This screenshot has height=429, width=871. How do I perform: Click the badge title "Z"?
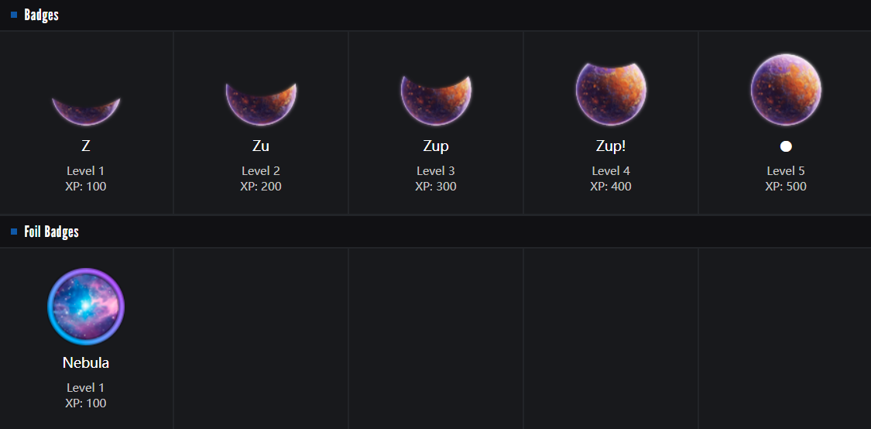tap(86, 146)
